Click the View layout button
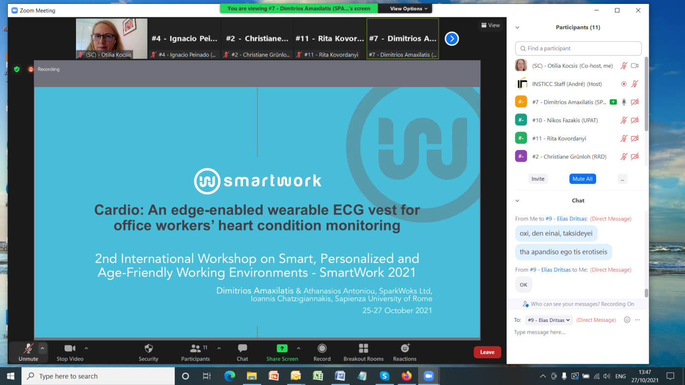This screenshot has height=385, width=685. click(x=490, y=25)
